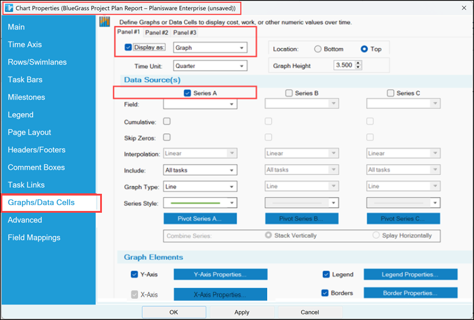The height and width of the screenshot is (320, 474).
Task: Open the Series C Field dropdown
Action: (403, 104)
